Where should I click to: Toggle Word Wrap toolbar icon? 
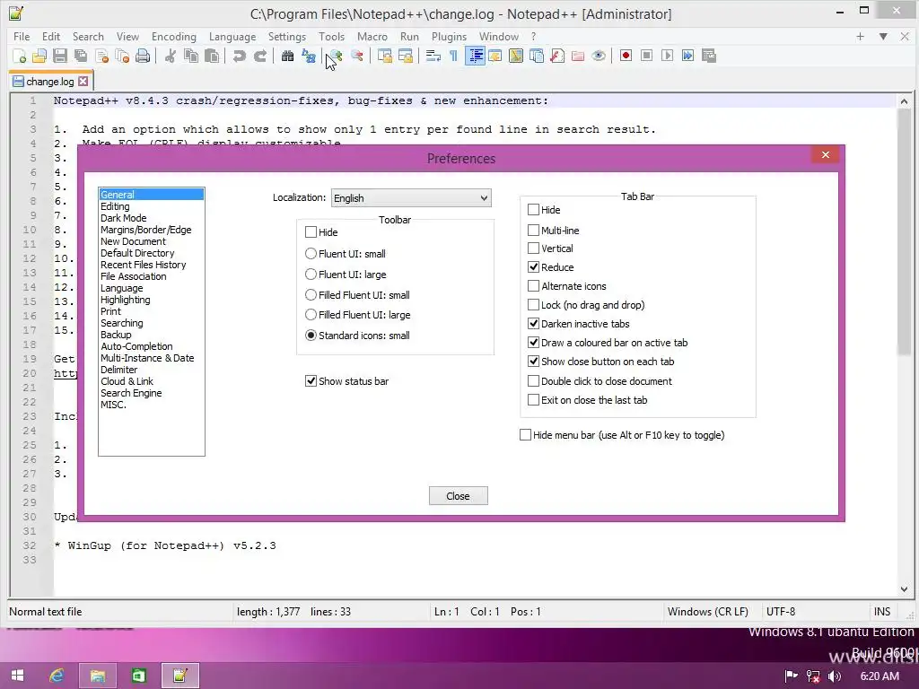pos(433,56)
